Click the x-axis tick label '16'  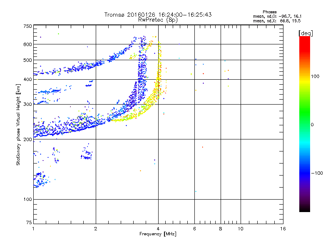coord(283,229)
